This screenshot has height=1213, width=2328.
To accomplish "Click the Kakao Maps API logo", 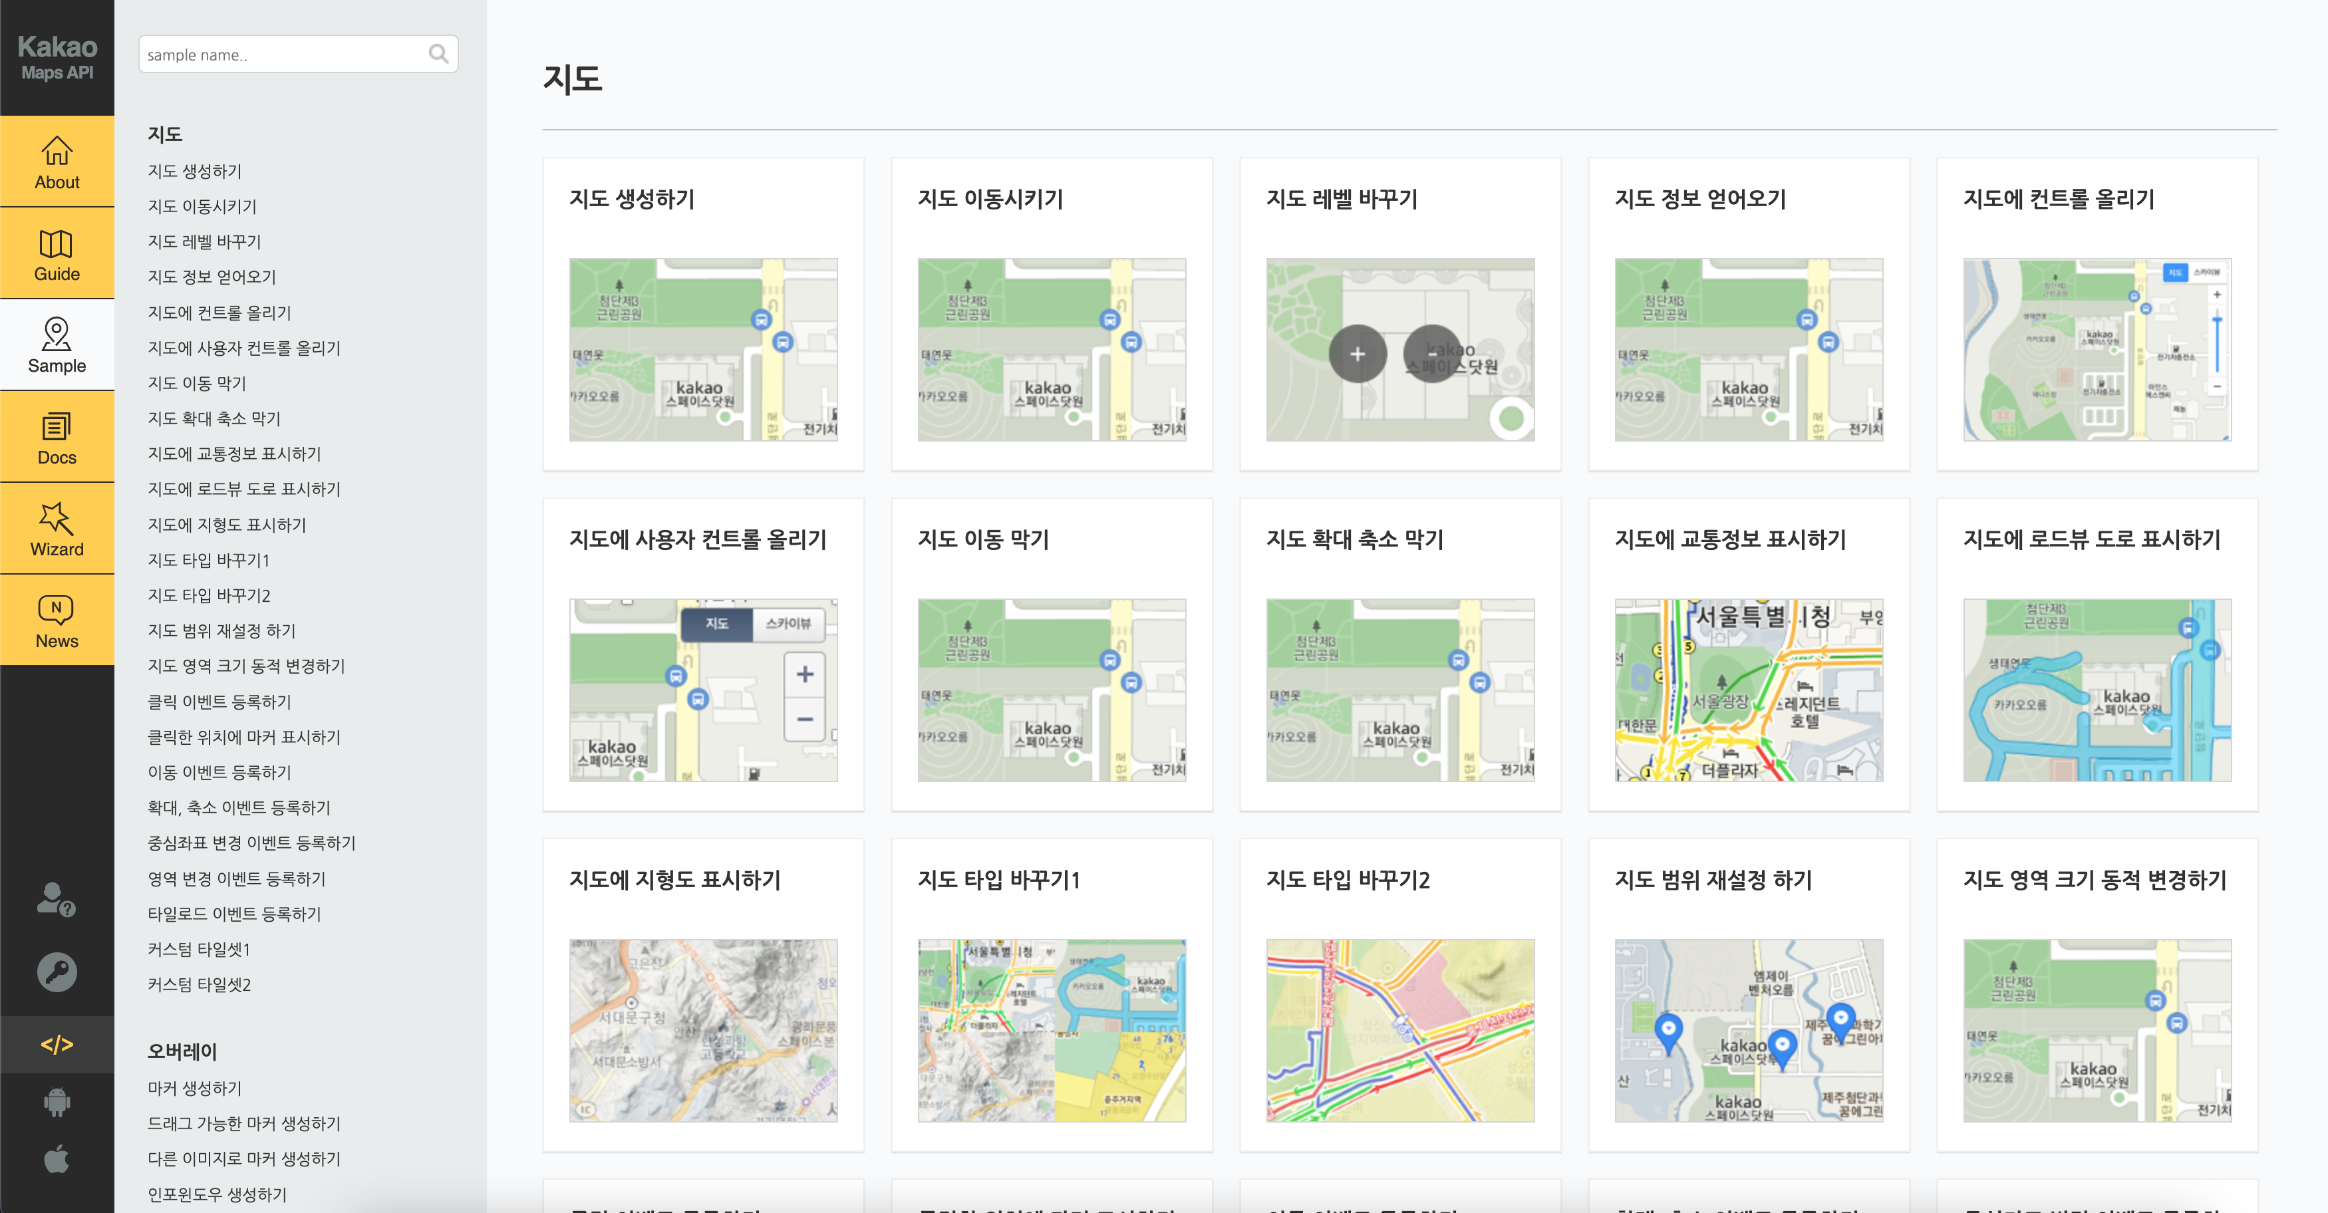I will [x=56, y=57].
